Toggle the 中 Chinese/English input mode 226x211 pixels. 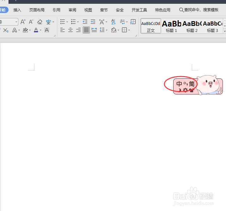point(179,84)
